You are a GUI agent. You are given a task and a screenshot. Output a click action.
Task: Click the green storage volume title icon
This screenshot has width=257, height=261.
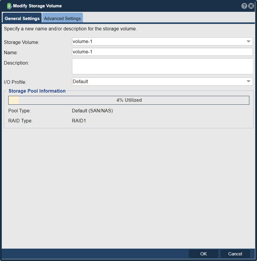pos(9,6)
